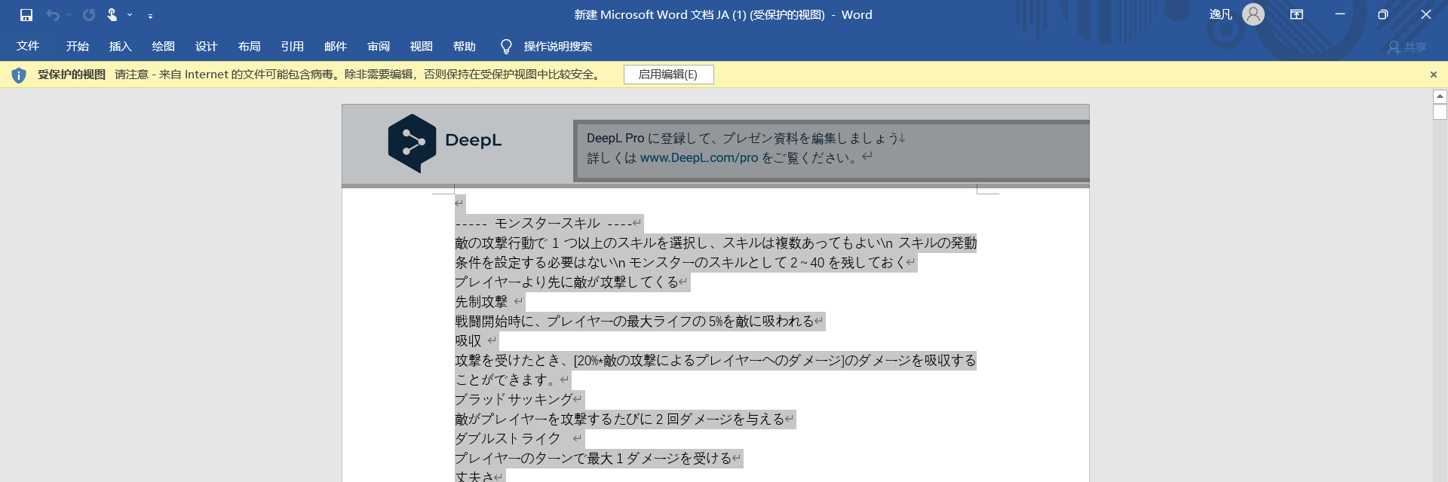The height and width of the screenshot is (482, 1448).
Task: Click the lightbulb Tell Me icon
Action: click(x=506, y=47)
